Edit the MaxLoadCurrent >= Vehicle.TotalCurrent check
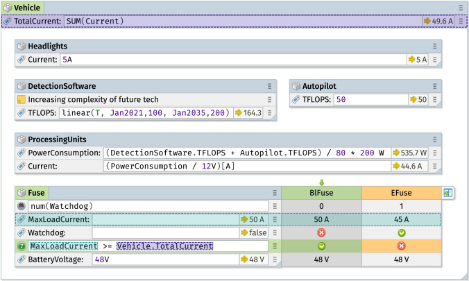This screenshot has width=469, height=281. pyautogui.click(x=148, y=246)
